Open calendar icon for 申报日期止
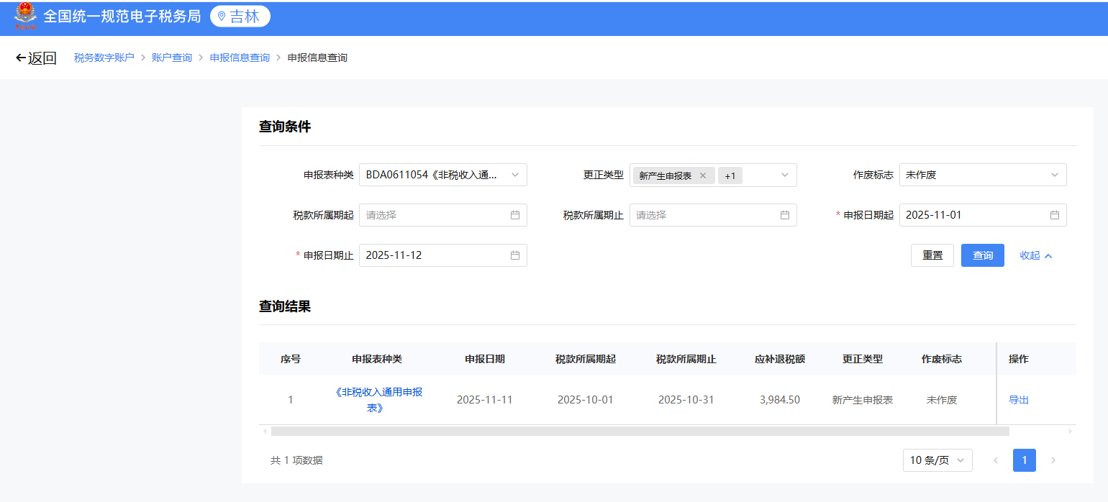The image size is (1108, 502). pyautogui.click(x=515, y=255)
